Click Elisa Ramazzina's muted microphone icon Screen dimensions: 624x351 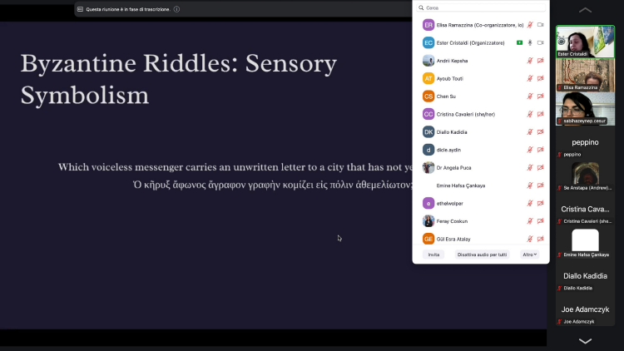[530, 25]
